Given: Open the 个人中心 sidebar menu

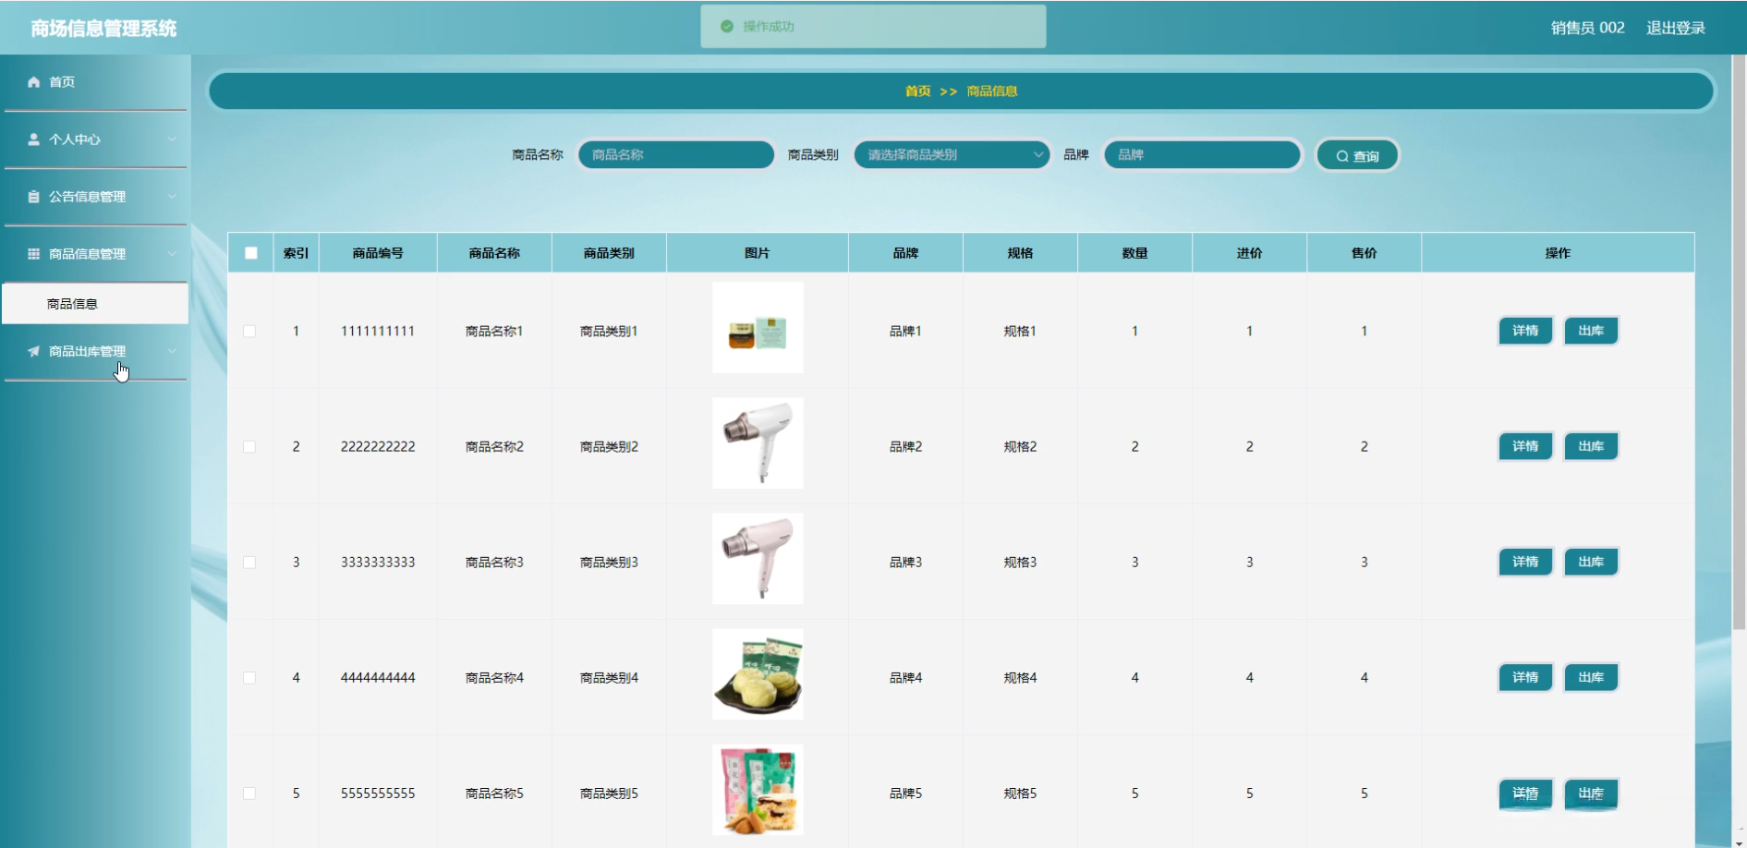Looking at the screenshot, I should coord(95,139).
